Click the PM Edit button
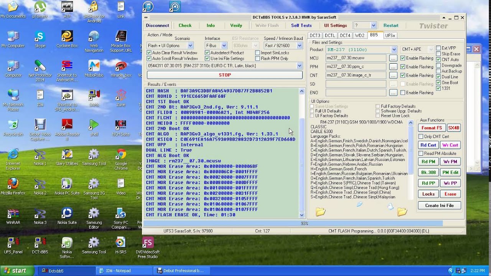This screenshot has width=491, height=276. click(x=450, y=172)
